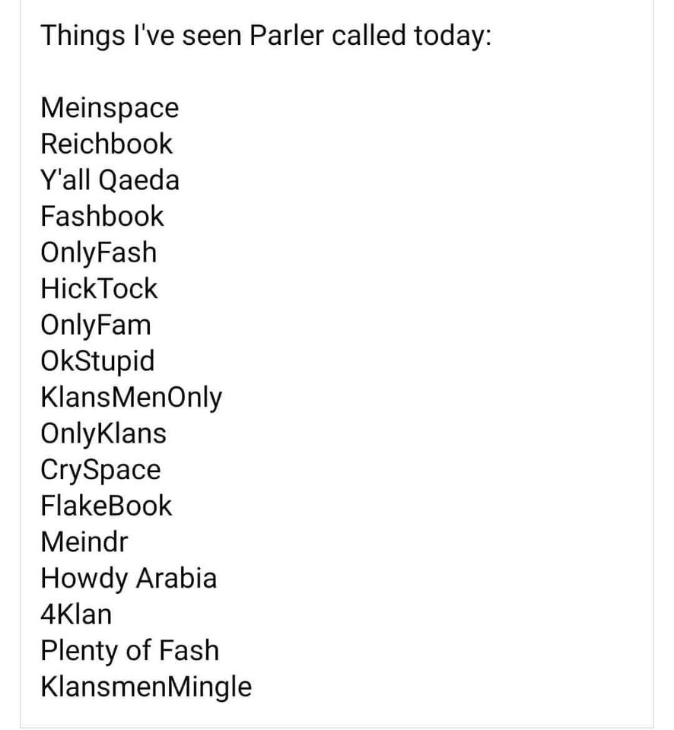Click the word Meinspace

tap(110, 108)
